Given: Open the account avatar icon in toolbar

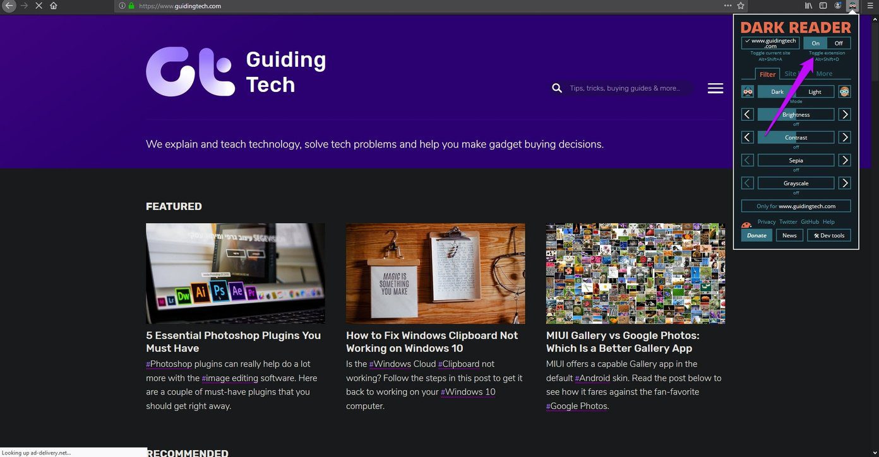Looking at the screenshot, I should (x=838, y=6).
